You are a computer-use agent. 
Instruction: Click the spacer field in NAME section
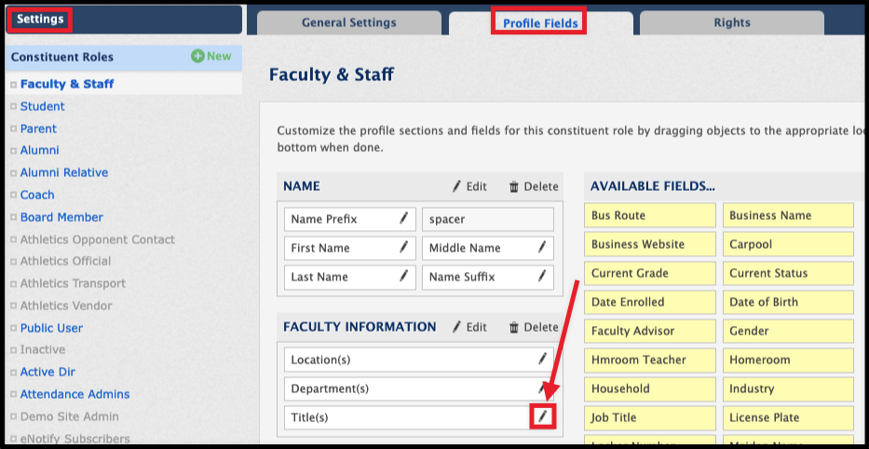tap(488, 219)
